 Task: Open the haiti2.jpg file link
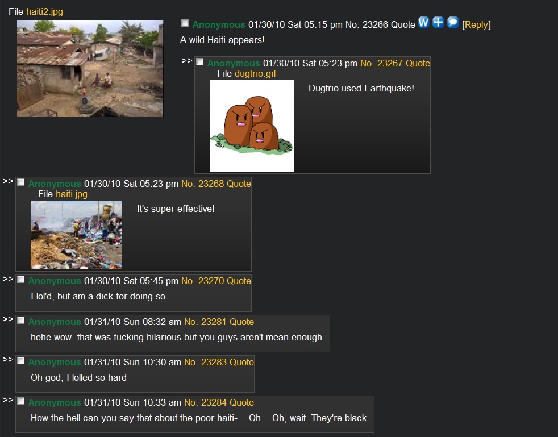[44, 11]
